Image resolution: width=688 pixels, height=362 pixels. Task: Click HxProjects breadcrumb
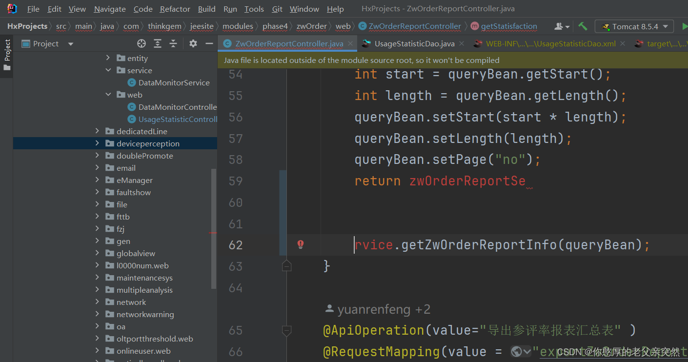tap(27, 26)
